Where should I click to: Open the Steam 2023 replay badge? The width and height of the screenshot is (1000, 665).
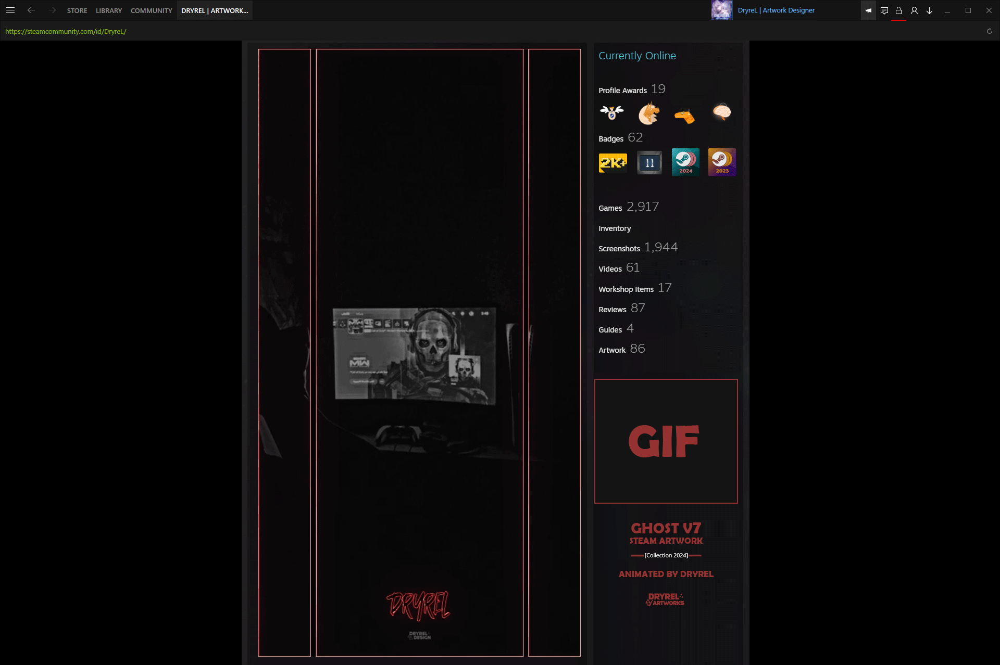[x=722, y=162]
